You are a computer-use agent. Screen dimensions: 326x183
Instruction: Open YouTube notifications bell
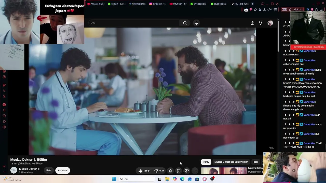(x=261, y=23)
